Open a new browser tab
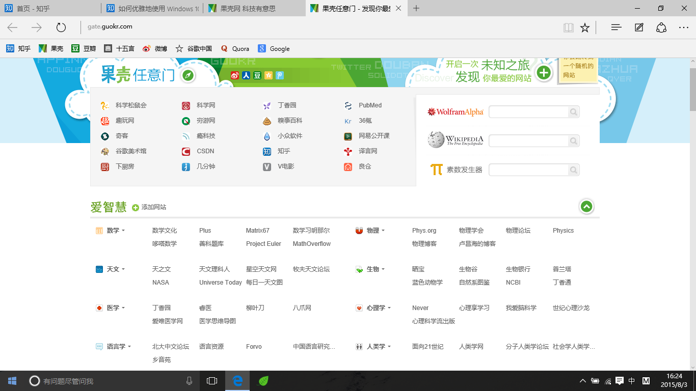Screen dimensions: 696x391 [x=416, y=8]
